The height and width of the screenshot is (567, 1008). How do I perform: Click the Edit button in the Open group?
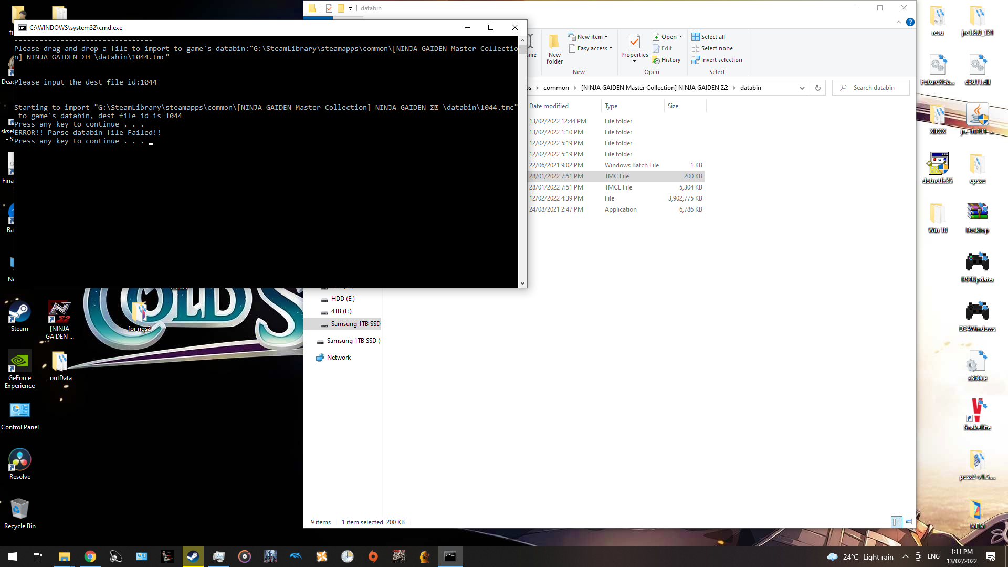point(662,48)
